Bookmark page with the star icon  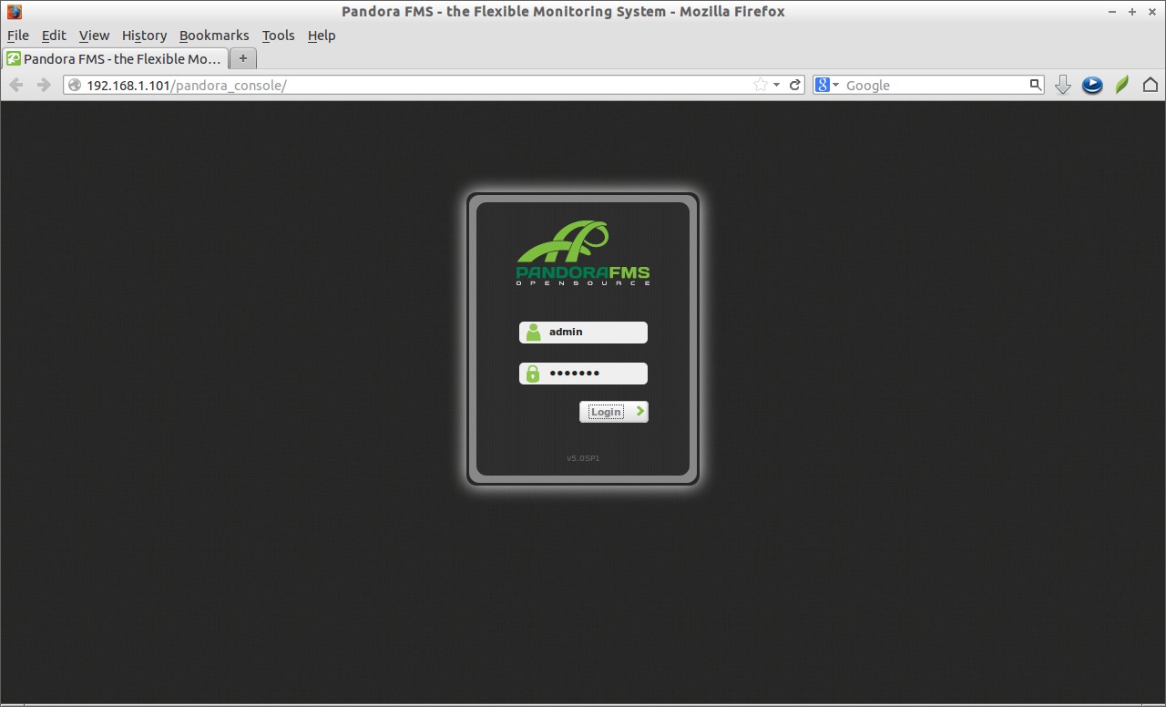click(x=760, y=85)
